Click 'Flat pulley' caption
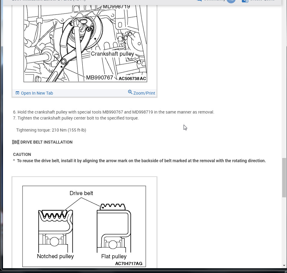 (114, 256)
